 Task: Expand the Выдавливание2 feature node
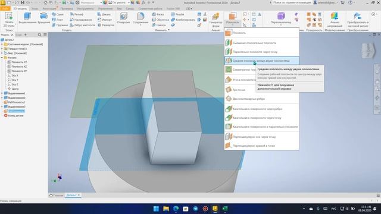(2, 97)
